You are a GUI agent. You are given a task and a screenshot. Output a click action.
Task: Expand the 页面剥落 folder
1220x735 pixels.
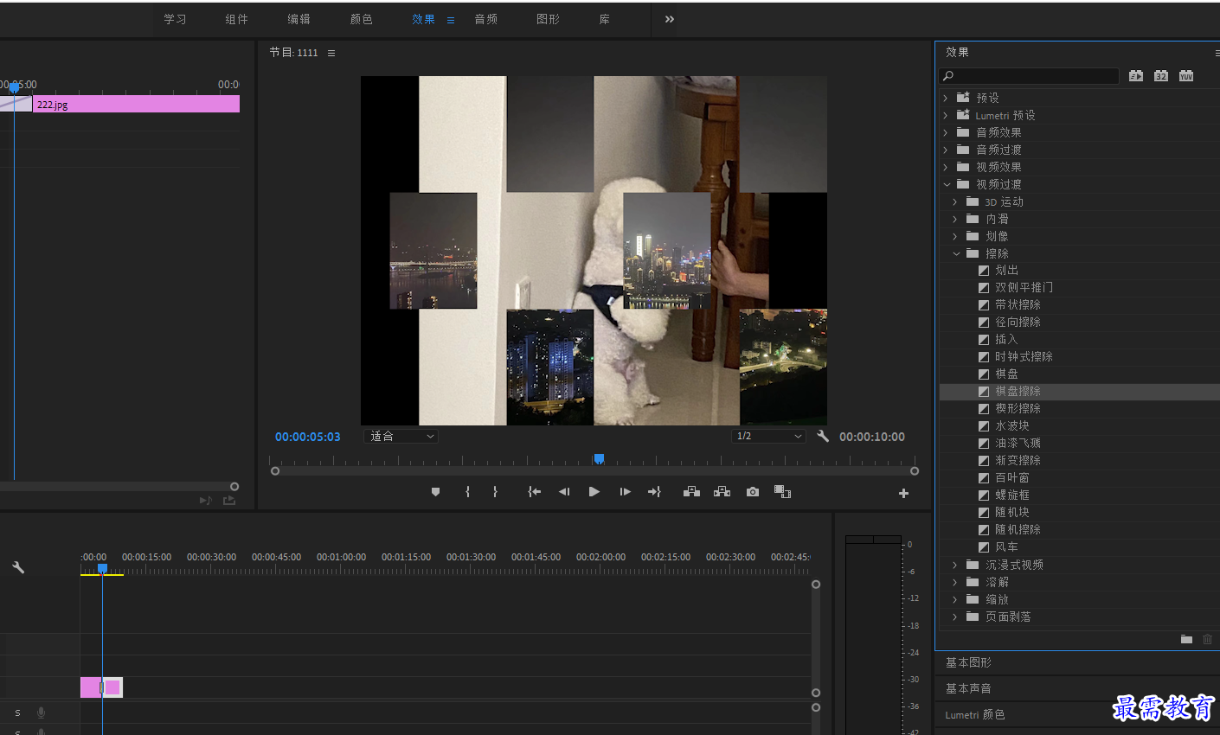point(955,617)
